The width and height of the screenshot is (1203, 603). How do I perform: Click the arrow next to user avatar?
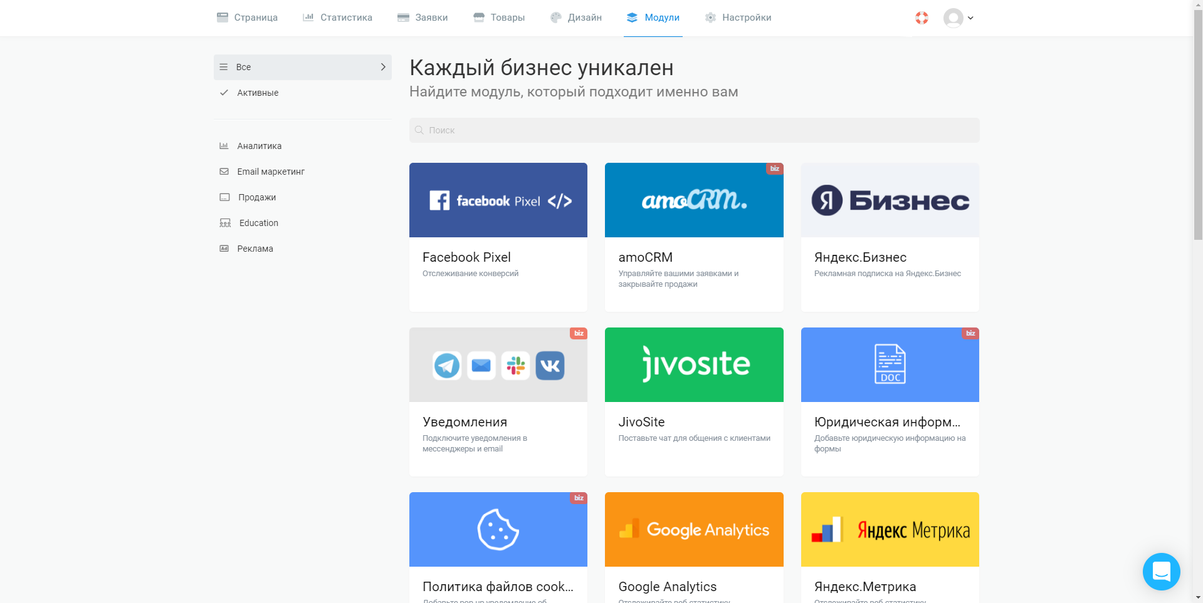coord(970,18)
